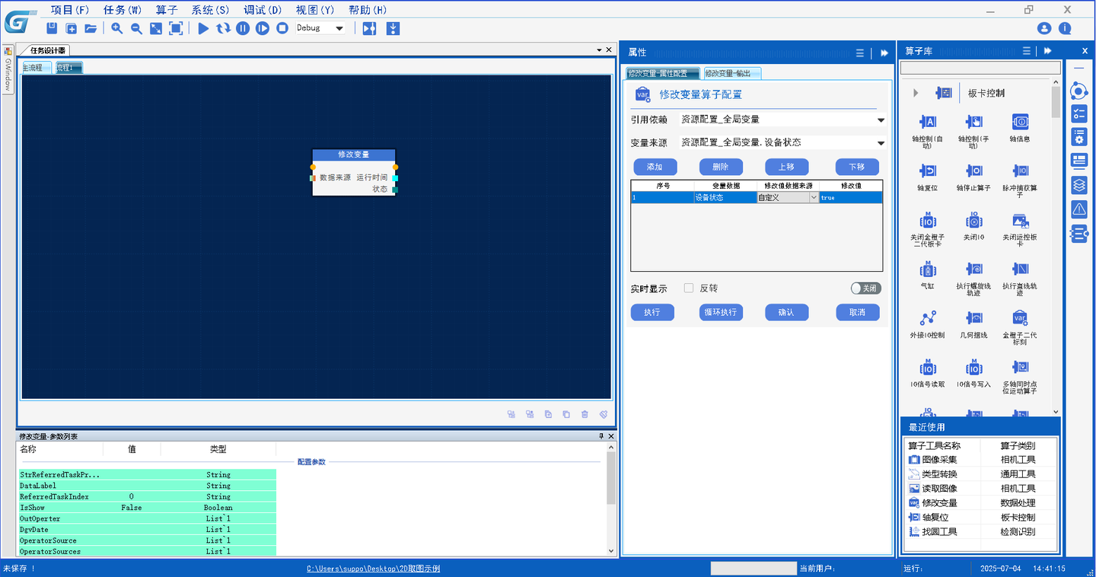This screenshot has width=1096, height=577.
Task: Select the 执行螺旋线轨迹 operator icon
Action: pos(973,269)
